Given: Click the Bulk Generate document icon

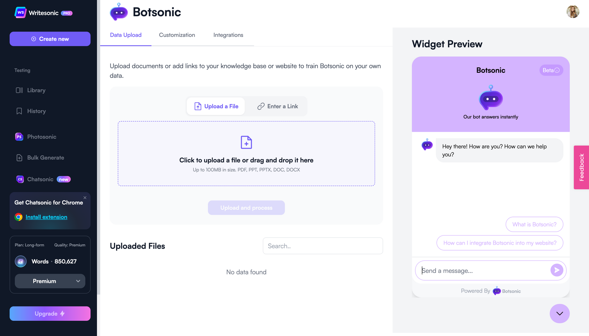Looking at the screenshot, I should pos(19,157).
